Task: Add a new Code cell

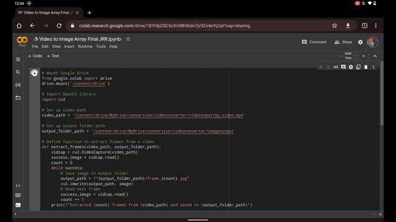Action: click(35, 56)
